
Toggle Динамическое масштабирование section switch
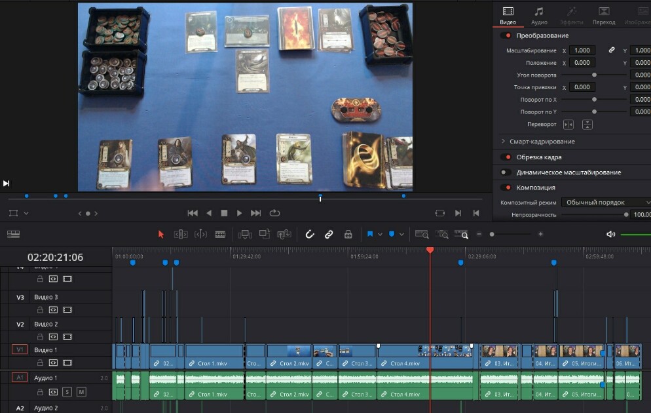coord(506,172)
